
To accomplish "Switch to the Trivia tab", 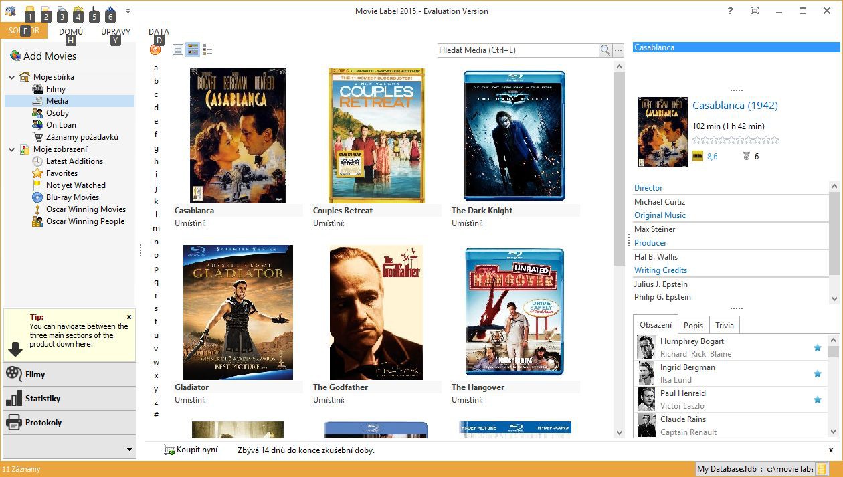I will tap(725, 325).
